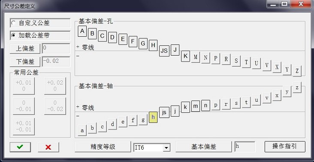Select the 自定义公差 radio option

coord(40,23)
